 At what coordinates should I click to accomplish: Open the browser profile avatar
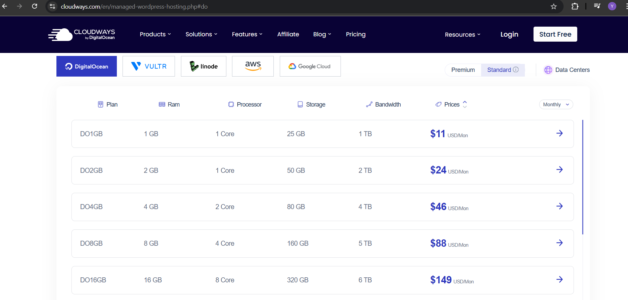pyautogui.click(x=612, y=6)
